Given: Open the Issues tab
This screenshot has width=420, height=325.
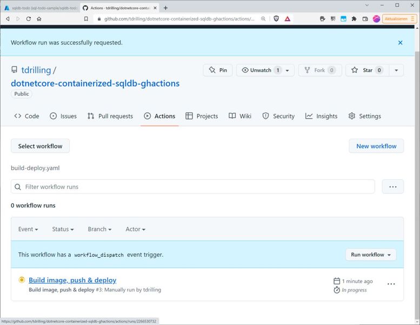Looking at the screenshot, I should coord(63,116).
